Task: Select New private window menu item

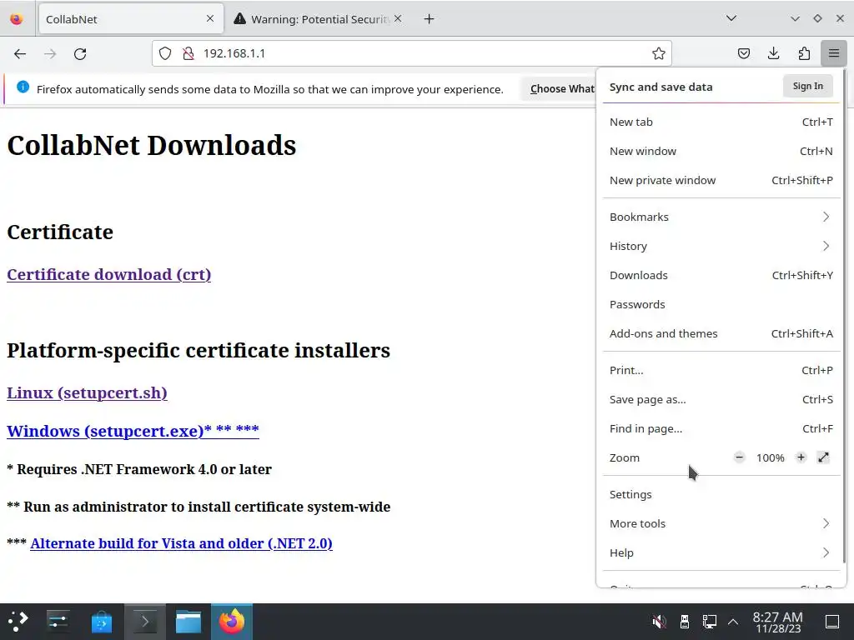Action: coord(721,180)
